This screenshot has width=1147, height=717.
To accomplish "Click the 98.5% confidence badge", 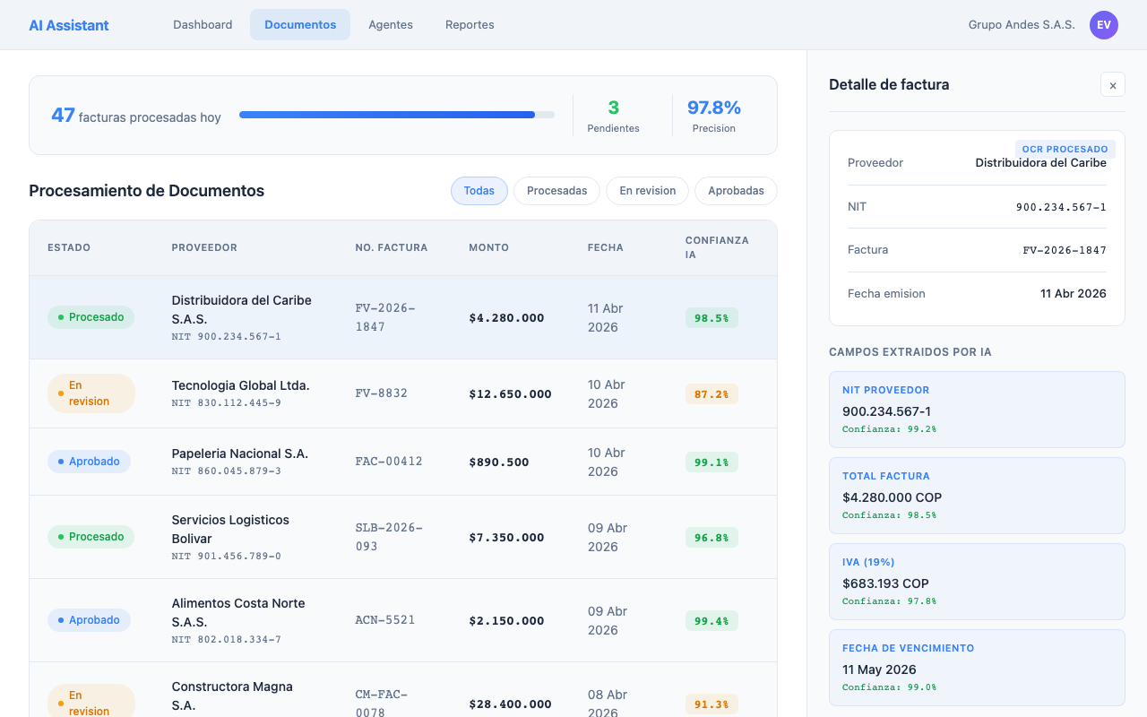I will click(x=711, y=317).
